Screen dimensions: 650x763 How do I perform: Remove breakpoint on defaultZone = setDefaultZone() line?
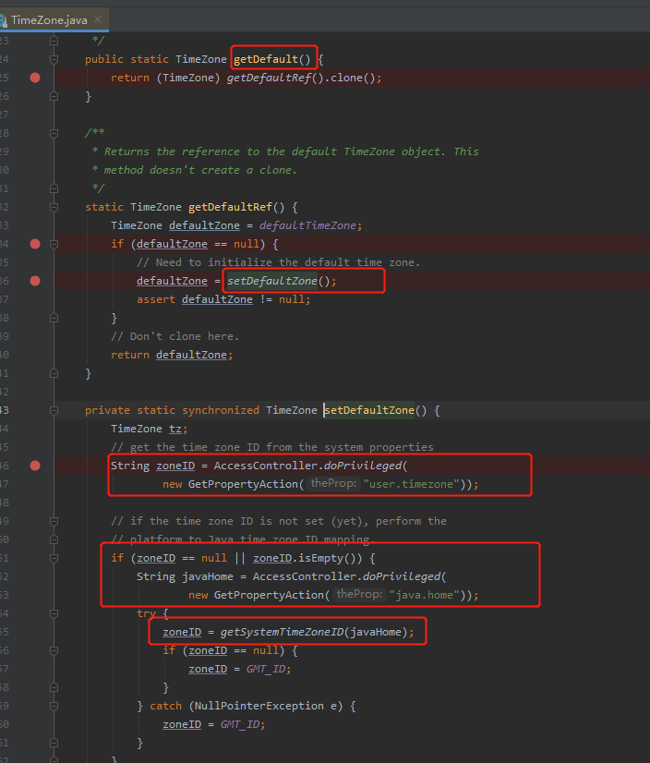(x=35, y=281)
